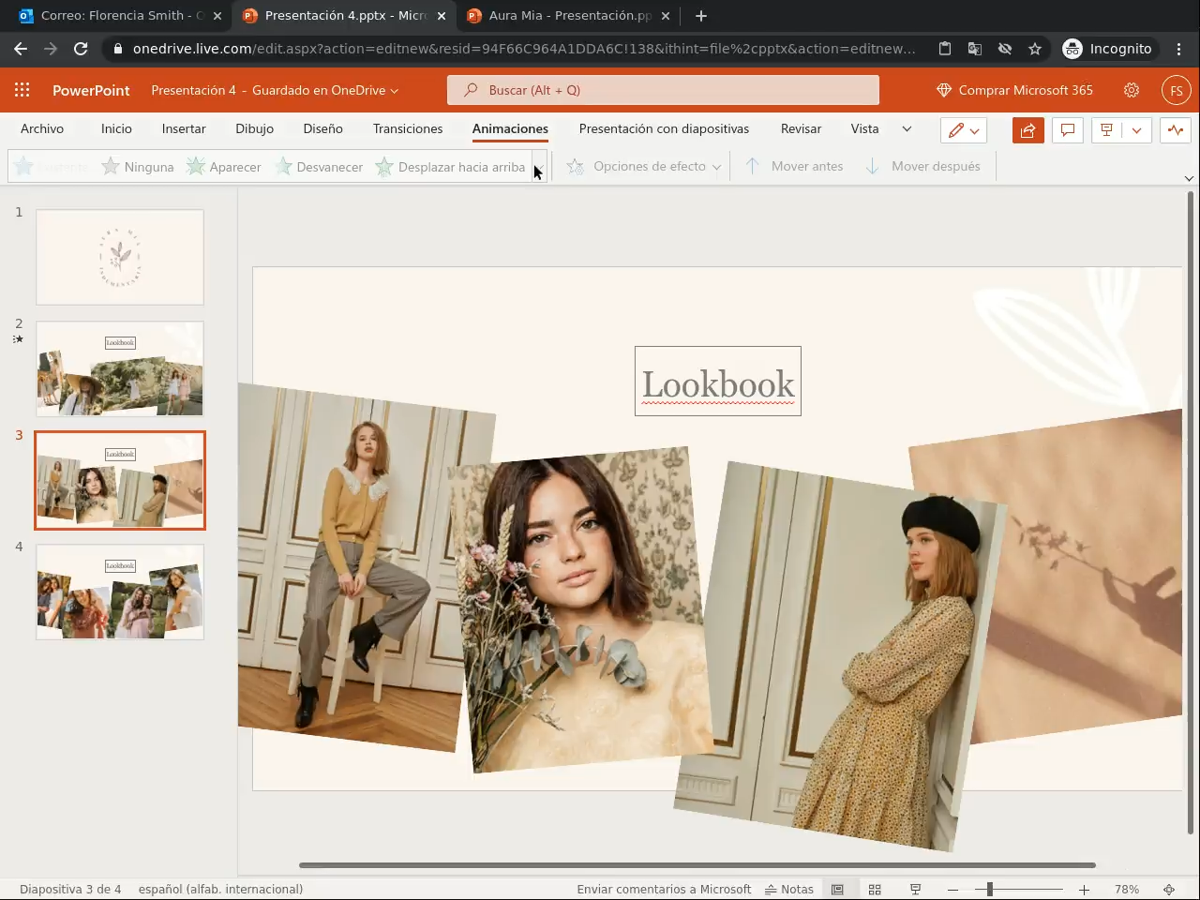Open the Transiciones tab
Image resolution: width=1200 pixels, height=900 pixels.
407,128
